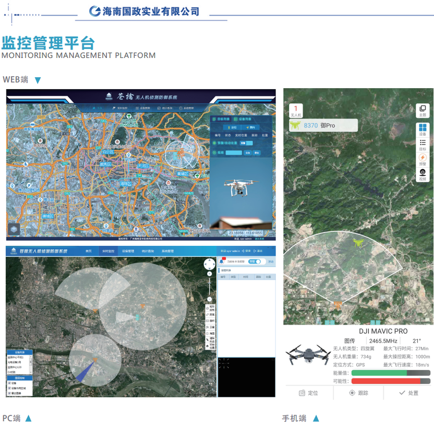Click the login link in PC header

[246, 251]
